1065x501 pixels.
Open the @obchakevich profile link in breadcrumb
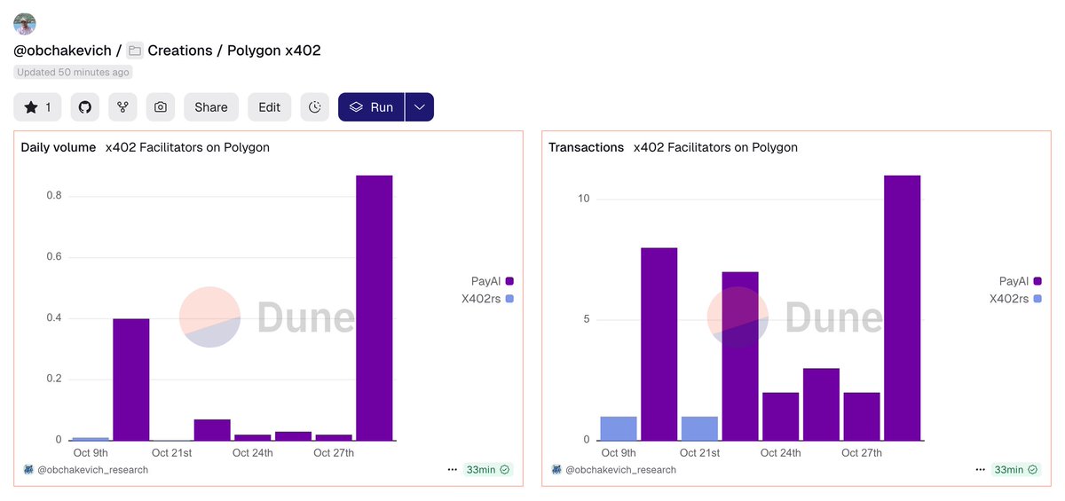pos(62,51)
